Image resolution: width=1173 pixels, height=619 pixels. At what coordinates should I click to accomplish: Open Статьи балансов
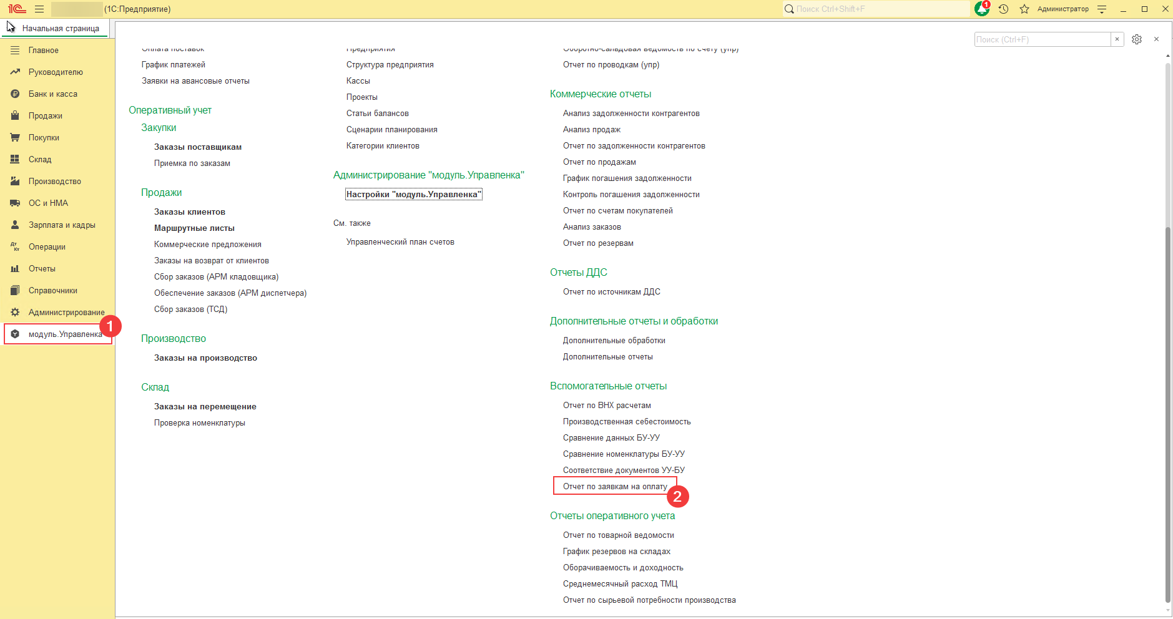(378, 114)
